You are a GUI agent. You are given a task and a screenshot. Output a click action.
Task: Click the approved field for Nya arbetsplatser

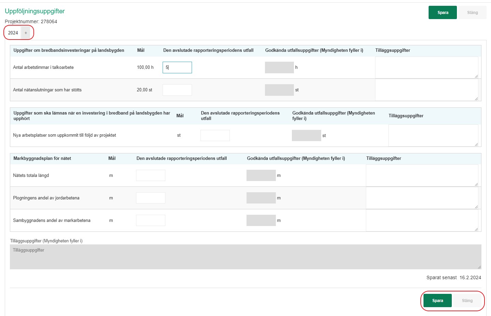pyautogui.click(x=306, y=135)
